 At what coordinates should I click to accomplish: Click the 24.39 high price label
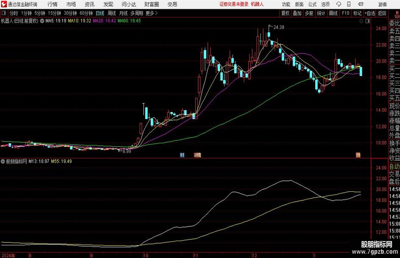point(279,28)
